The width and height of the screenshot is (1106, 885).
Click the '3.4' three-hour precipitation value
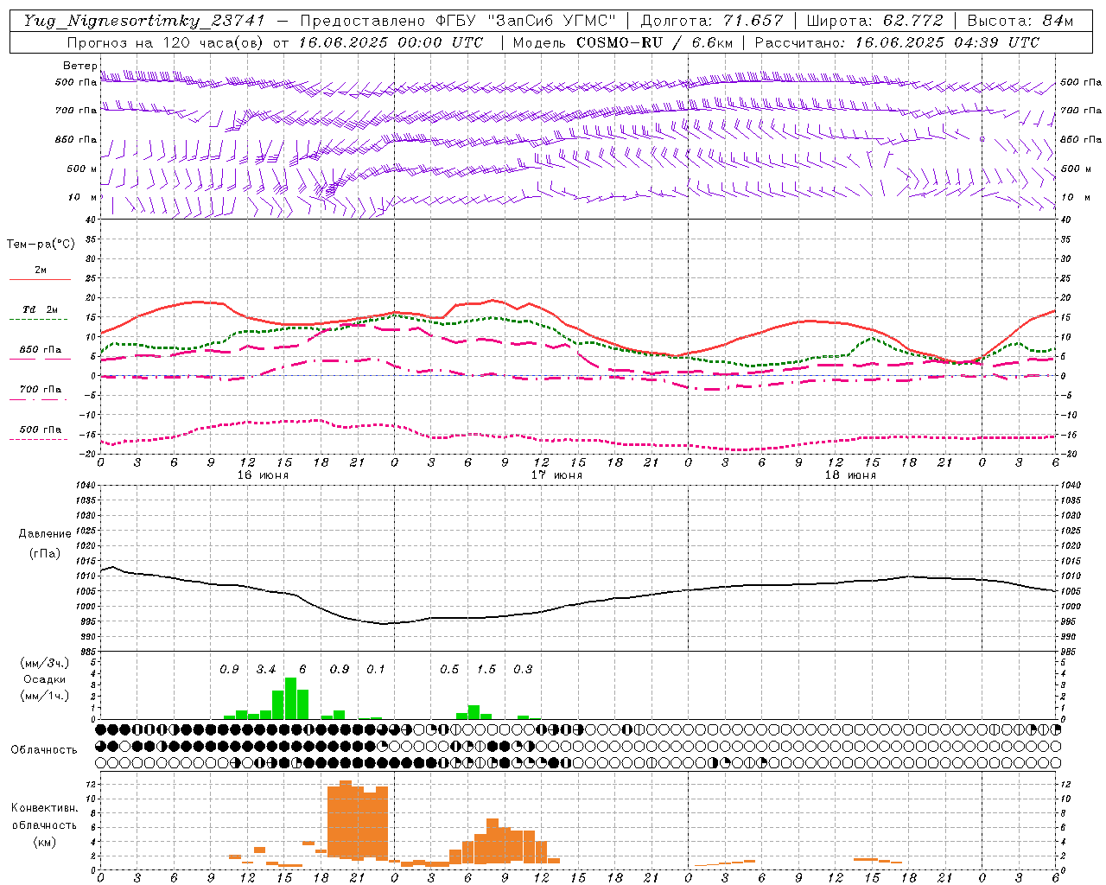coord(266,670)
